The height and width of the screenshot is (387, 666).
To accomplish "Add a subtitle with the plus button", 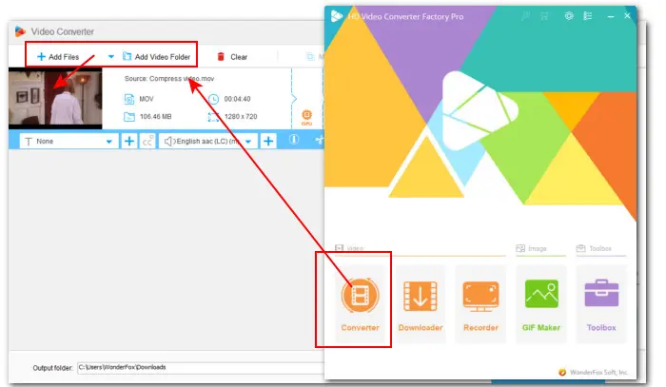I will coord(129,141).
